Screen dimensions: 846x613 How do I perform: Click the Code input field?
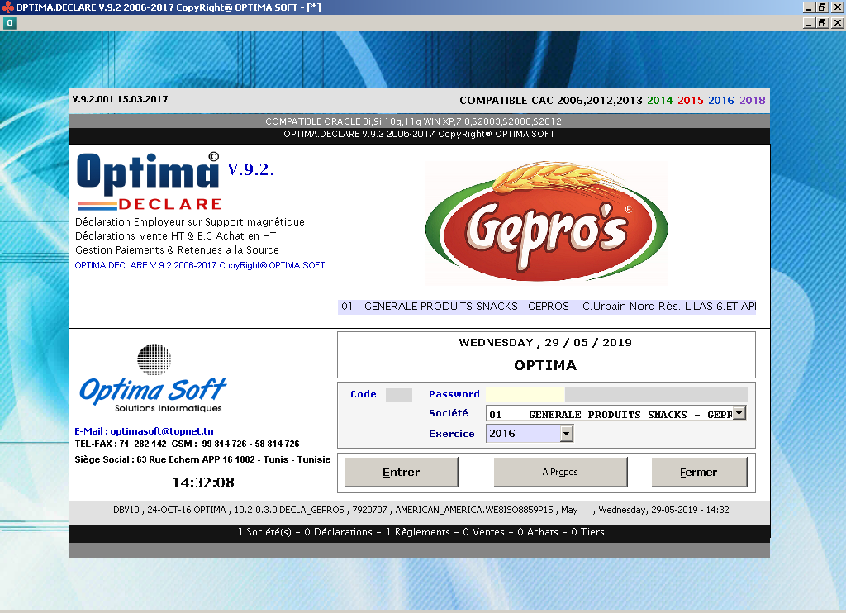(x=399, y=394)
